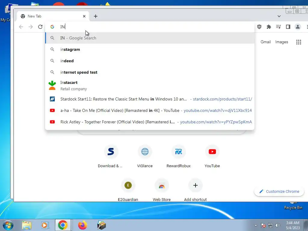This screenshot has width=308, height=231.
Task: Reload the page with the refresh icon
Action: [x=40, y=27]
